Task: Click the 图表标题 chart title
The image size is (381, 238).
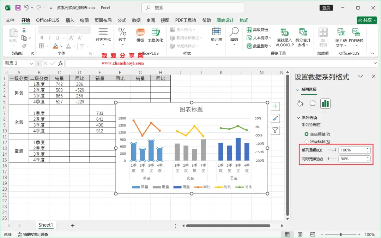Action: (191, 109)
